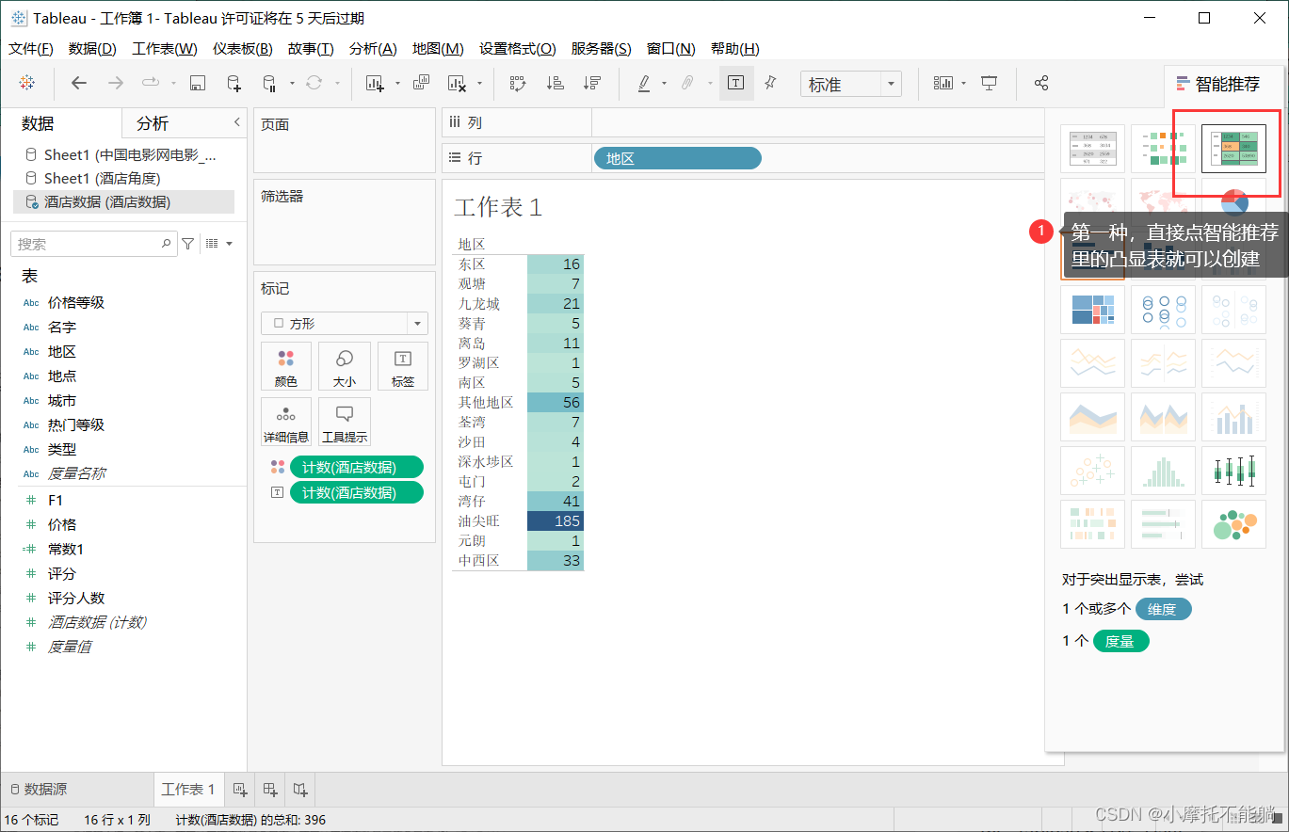Toggle the show mark labels button
Viewport: 1289px width, 832px height.
point(737,83)
